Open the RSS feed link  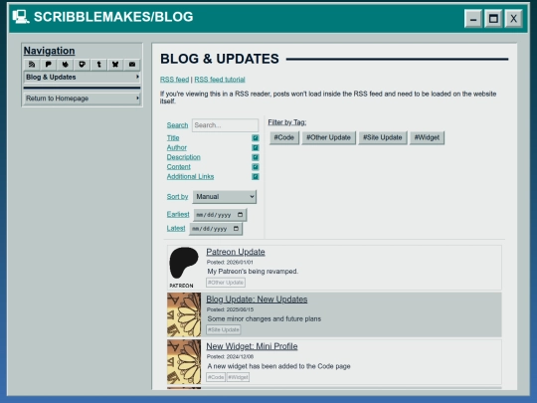pos(174,80)
